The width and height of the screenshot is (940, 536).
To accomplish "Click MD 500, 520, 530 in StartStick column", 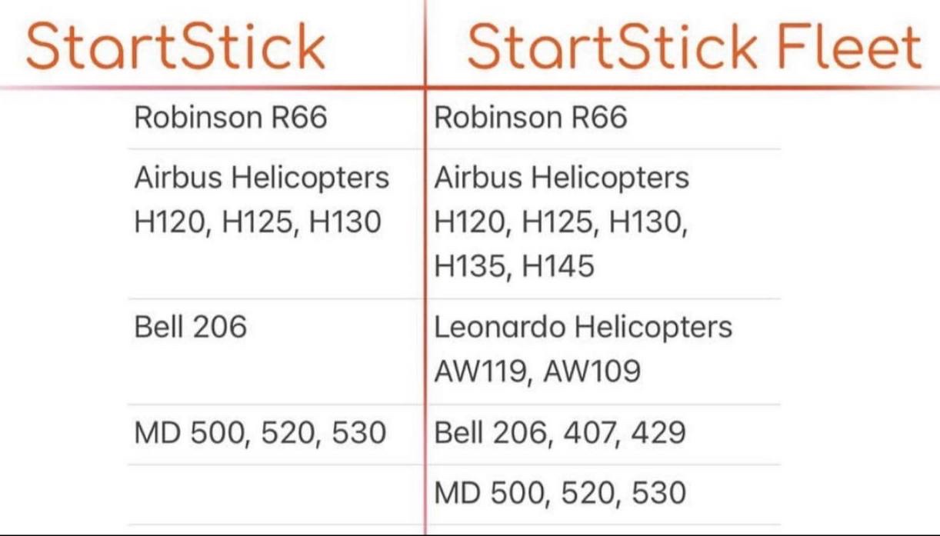I will (x=260, y=434).
